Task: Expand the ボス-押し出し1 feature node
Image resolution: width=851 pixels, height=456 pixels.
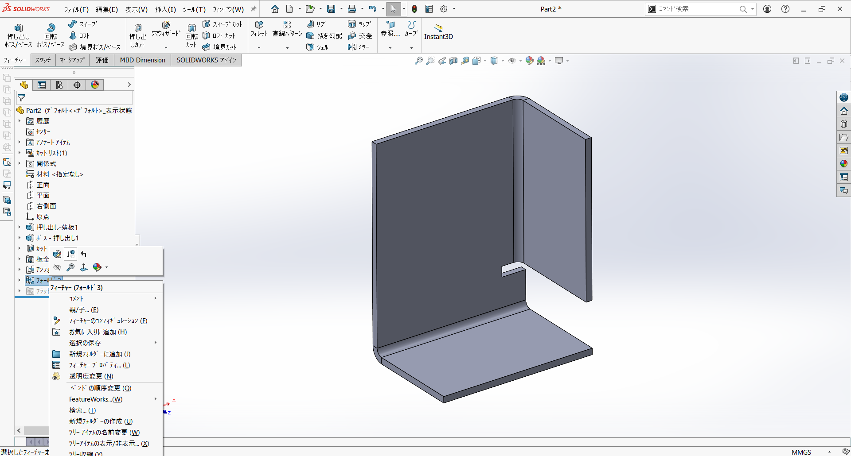Action: (20, 238)
